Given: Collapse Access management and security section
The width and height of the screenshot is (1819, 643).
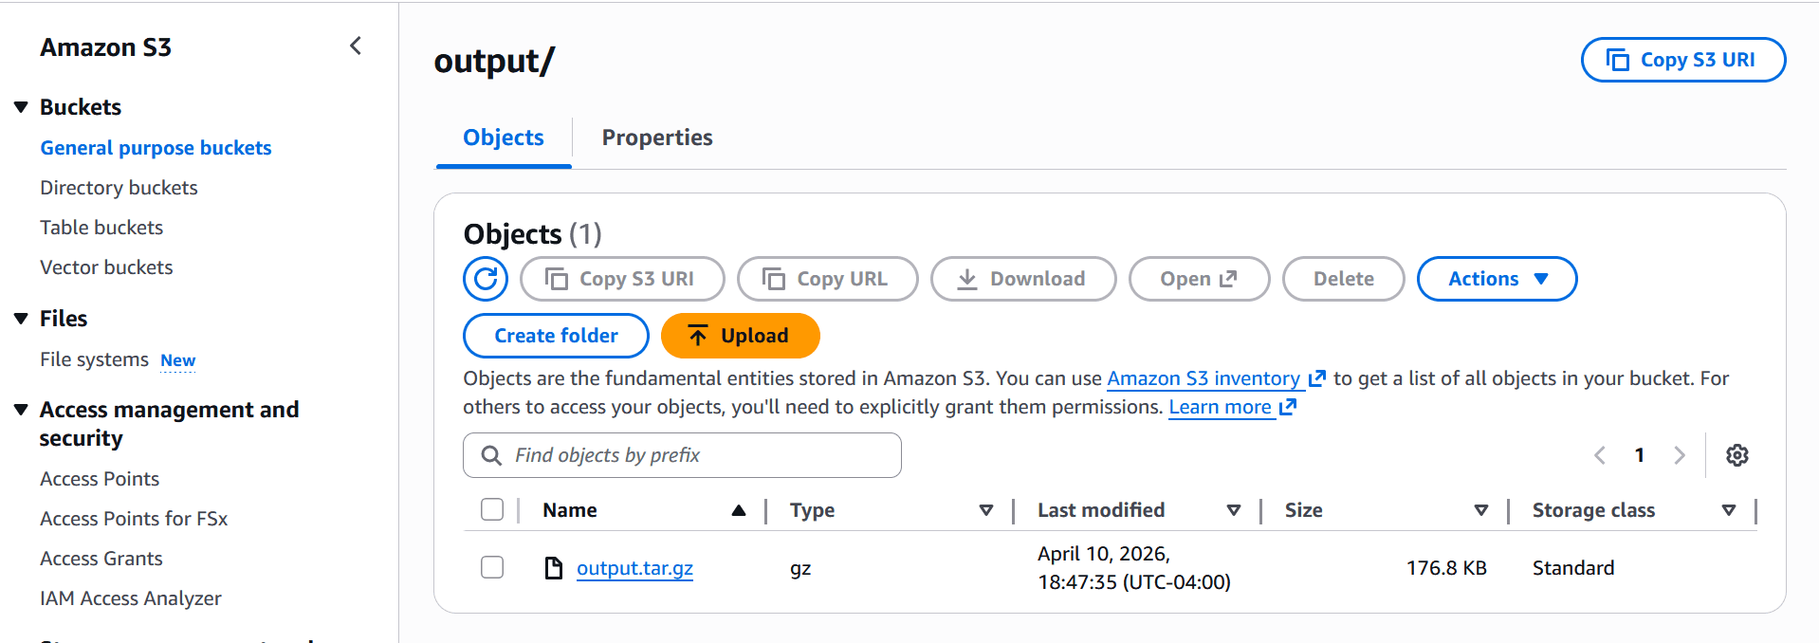Looking at the screenshot, I should [x=21, y=410].
